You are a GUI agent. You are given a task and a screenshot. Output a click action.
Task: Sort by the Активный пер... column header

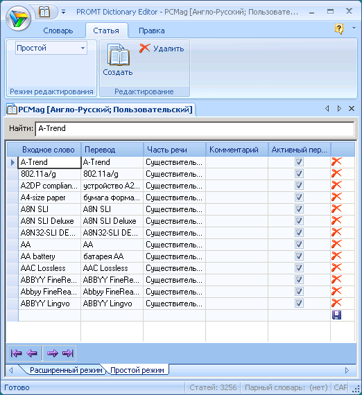299,150
